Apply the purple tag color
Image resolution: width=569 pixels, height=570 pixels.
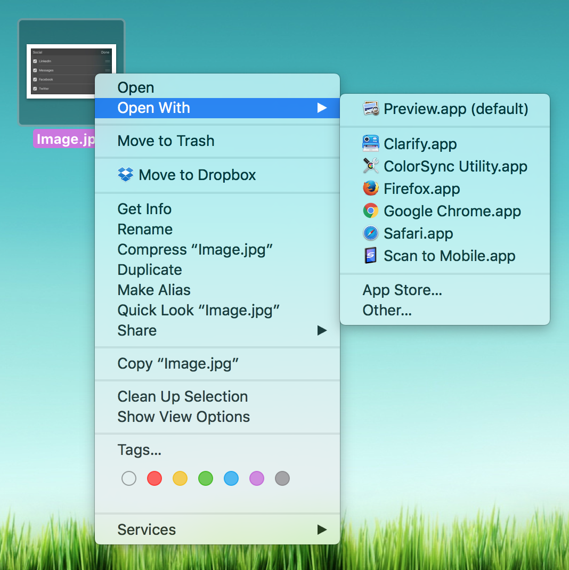[x=257, y=478]
